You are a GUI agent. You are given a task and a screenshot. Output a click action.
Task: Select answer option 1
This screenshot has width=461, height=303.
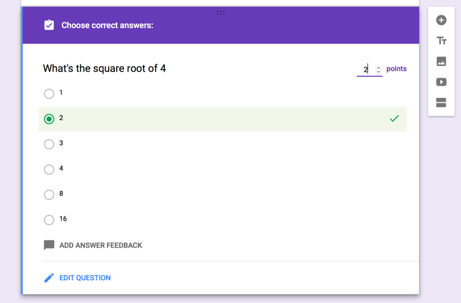pos(49,93)
